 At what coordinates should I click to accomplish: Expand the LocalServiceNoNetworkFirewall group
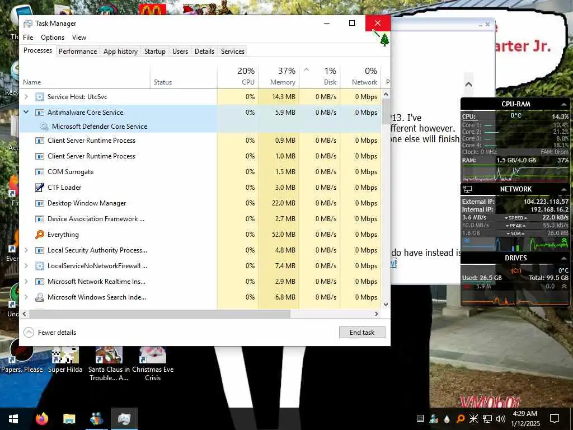[26, 266]
